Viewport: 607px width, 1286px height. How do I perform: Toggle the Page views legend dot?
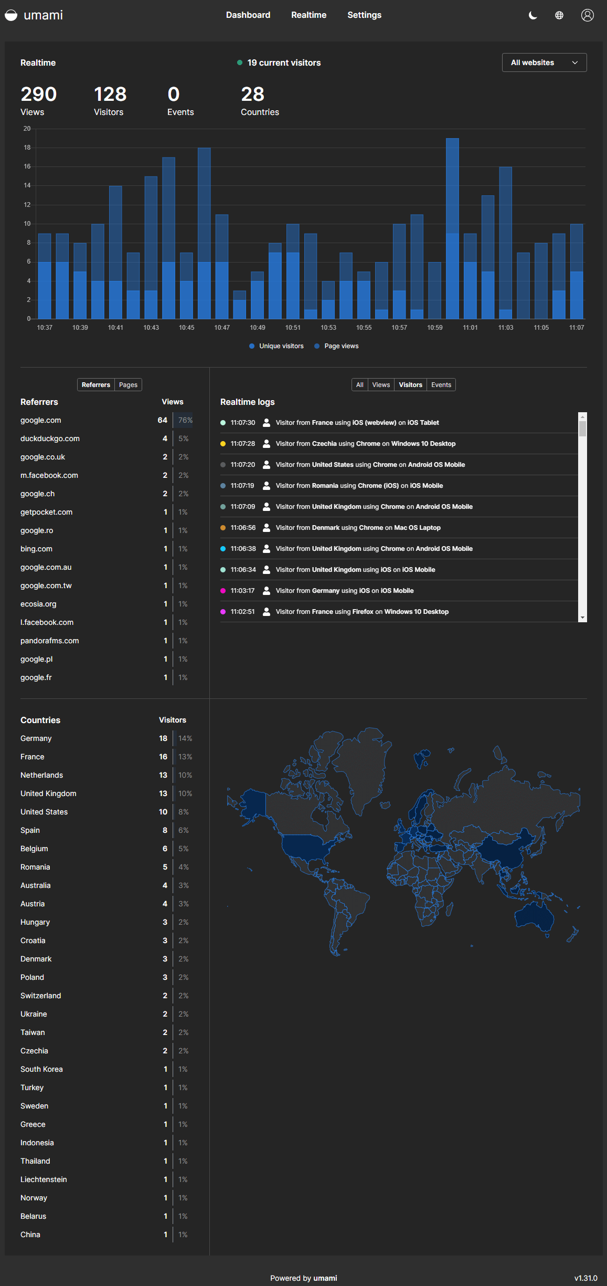[317, 346]
